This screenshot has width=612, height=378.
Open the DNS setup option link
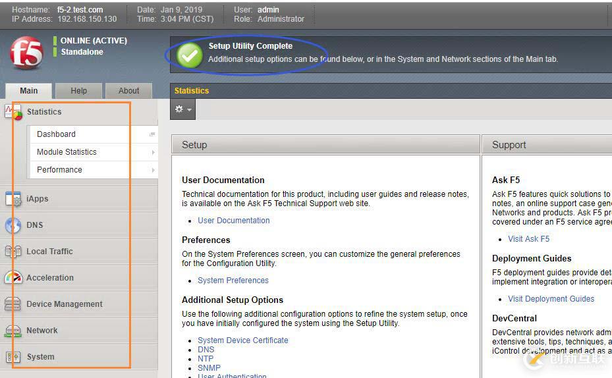point(206,350)
